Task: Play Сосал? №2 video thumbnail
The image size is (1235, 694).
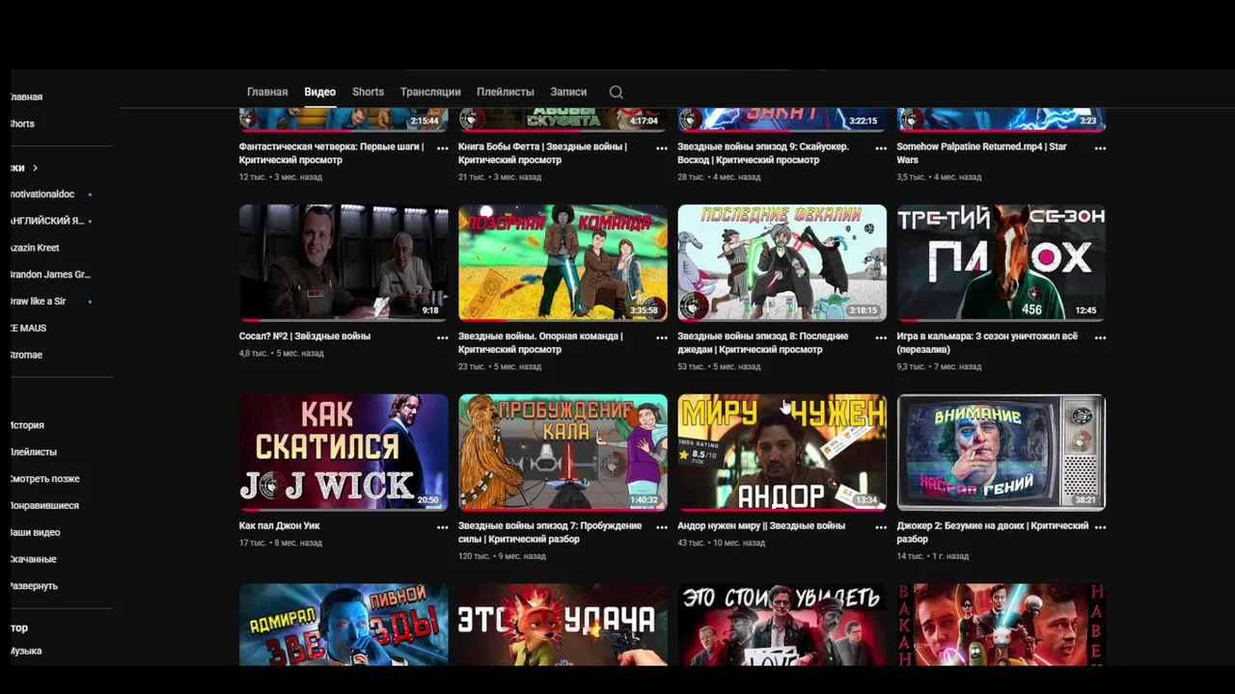Action: click(343, 262)
